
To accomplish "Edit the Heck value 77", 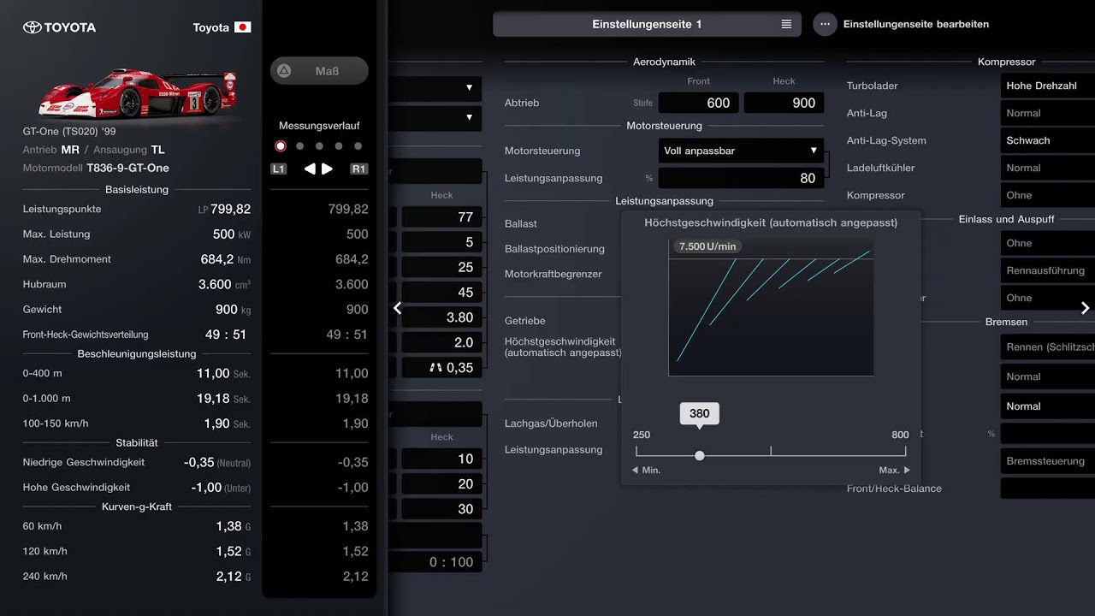I will (x=441, y=217).
